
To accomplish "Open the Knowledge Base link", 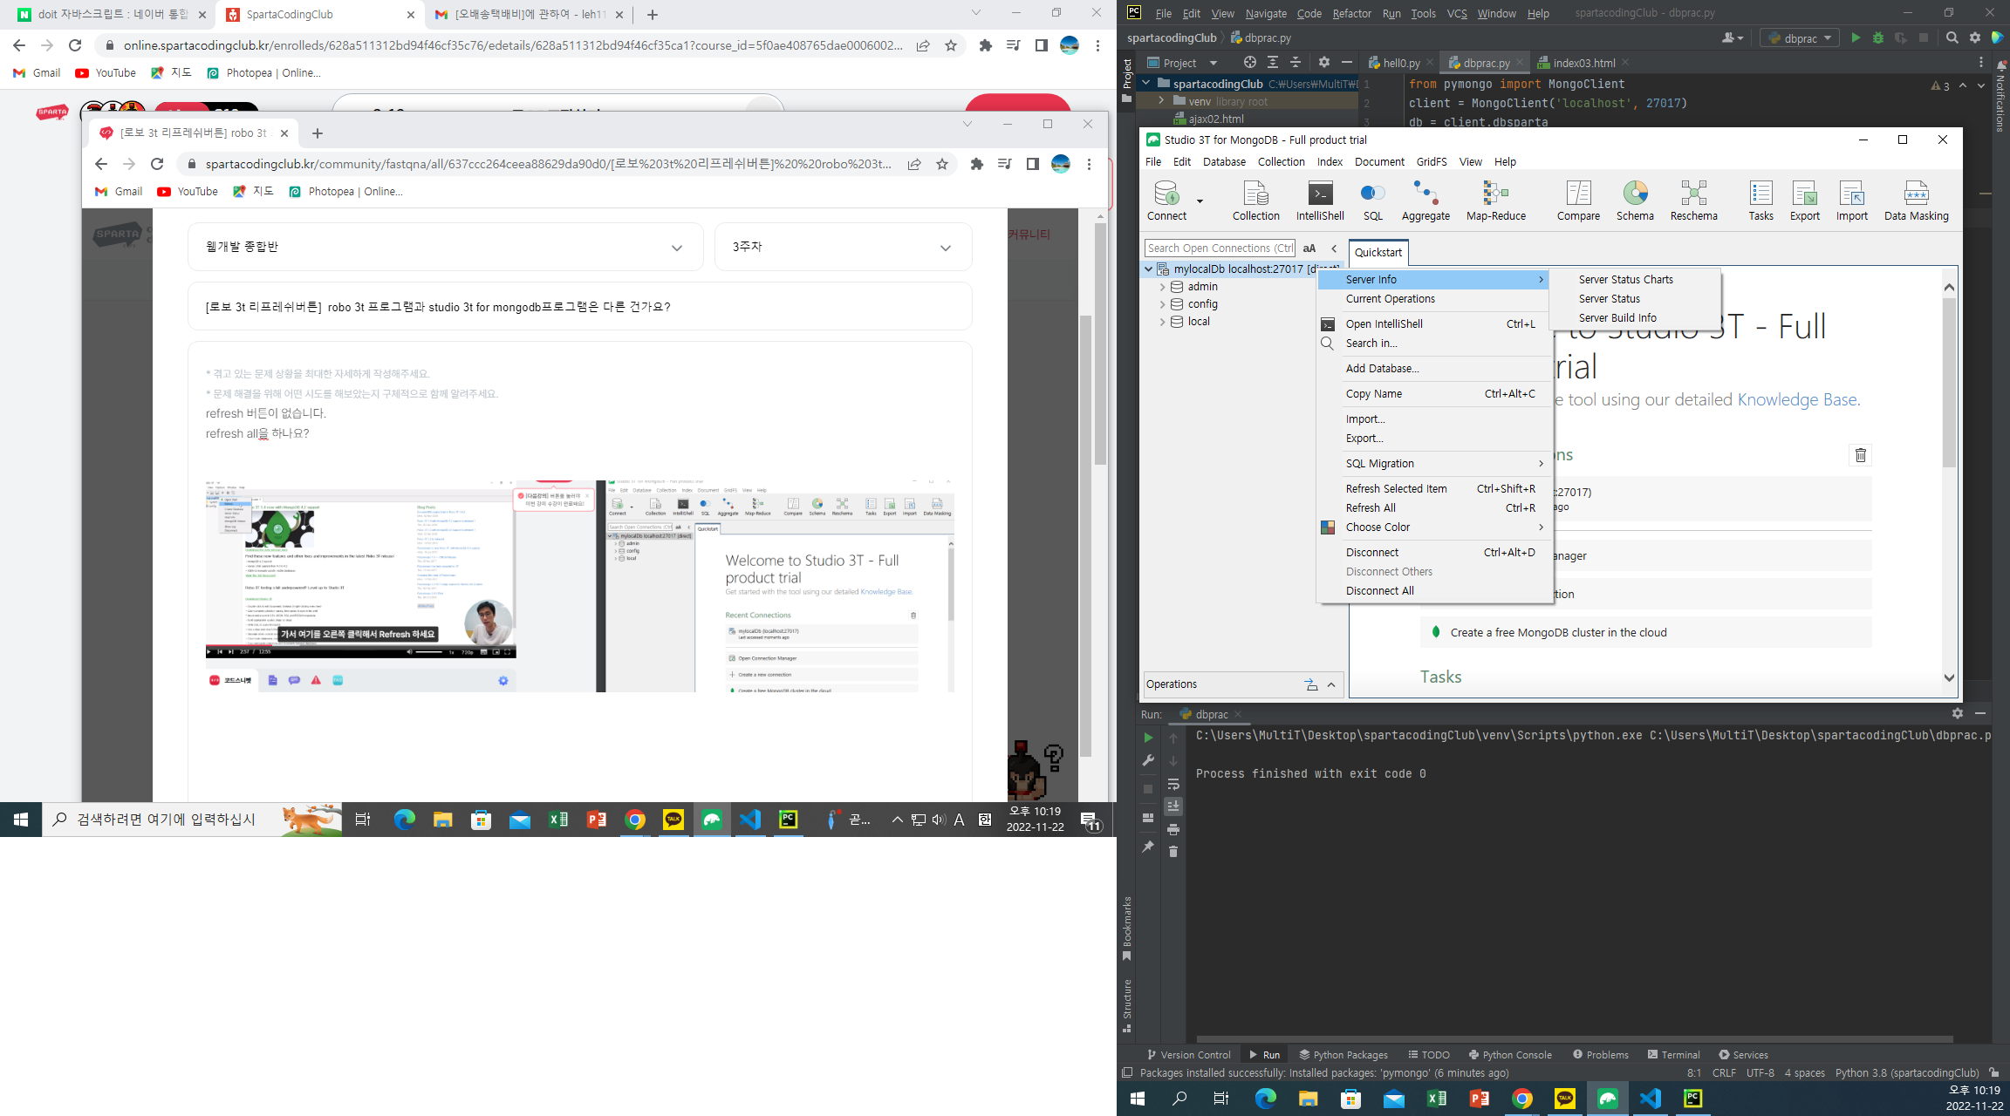I will pos(1797,400).
